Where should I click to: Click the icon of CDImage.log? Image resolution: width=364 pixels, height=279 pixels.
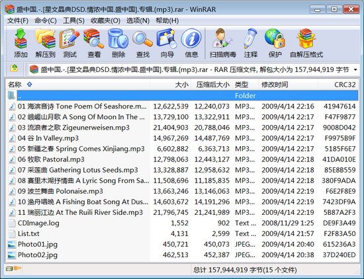pos(12,223)
